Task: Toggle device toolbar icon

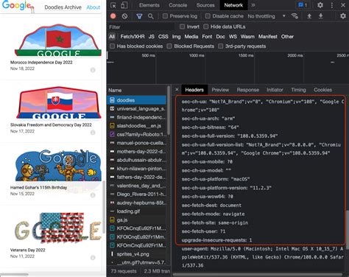Action: [x=124, y=5]
